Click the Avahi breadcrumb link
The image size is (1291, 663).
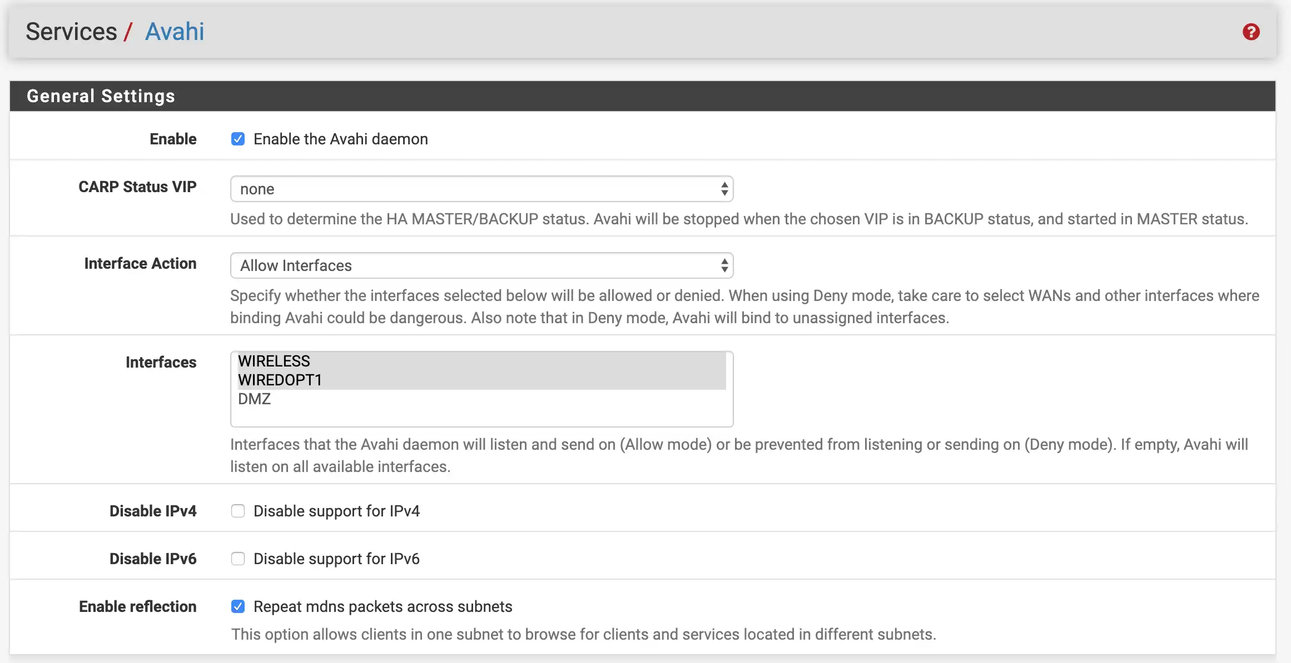pos(175,32)
